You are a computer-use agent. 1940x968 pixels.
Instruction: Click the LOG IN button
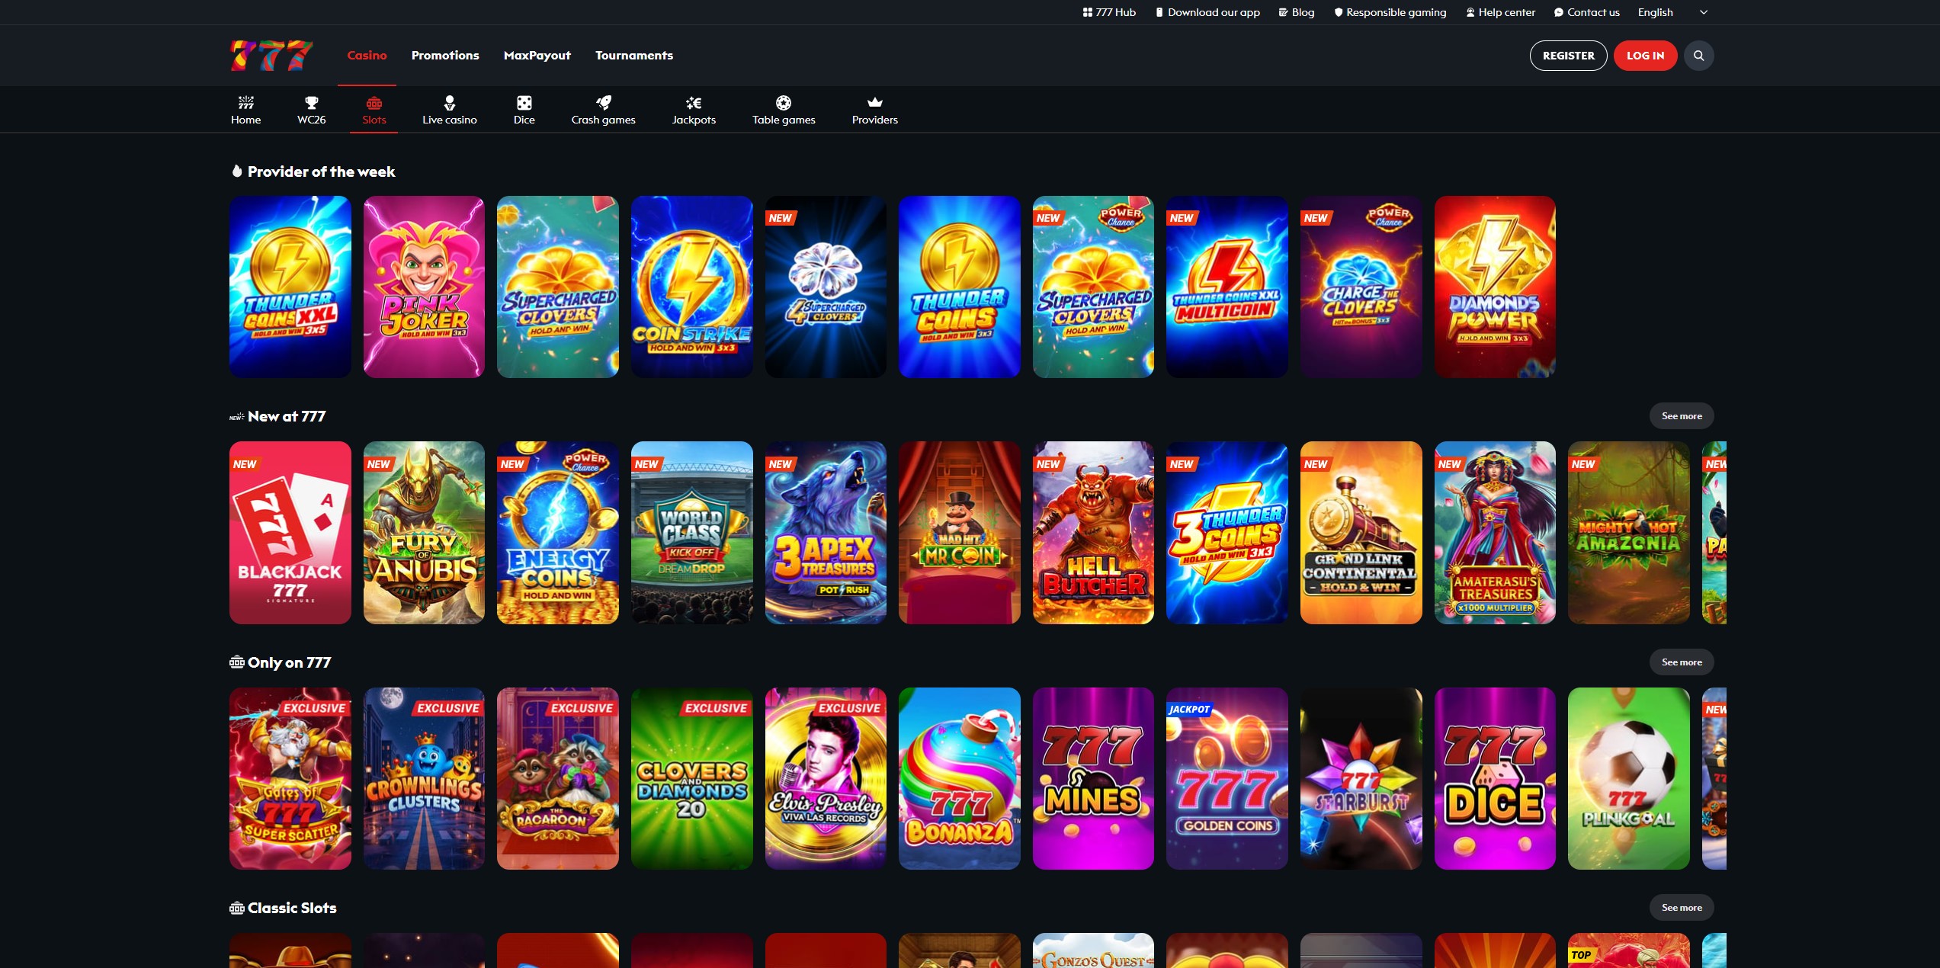click(1645, 56)
